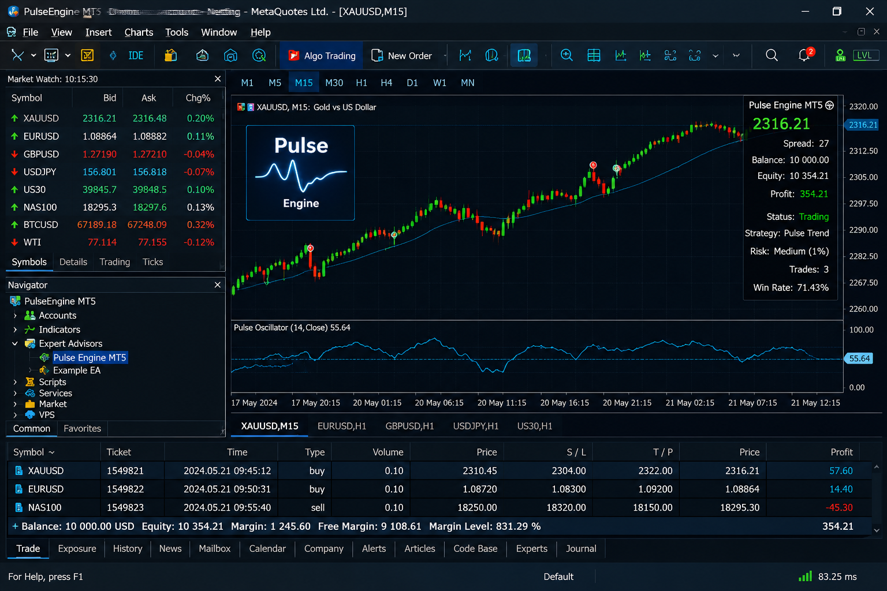The image size is (887, 591).
Task: Click the connection signal bars icon in status bar
Action: [805, 576]
